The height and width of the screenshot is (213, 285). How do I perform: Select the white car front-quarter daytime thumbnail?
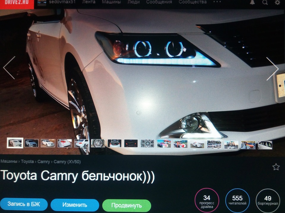pos(48,143)
